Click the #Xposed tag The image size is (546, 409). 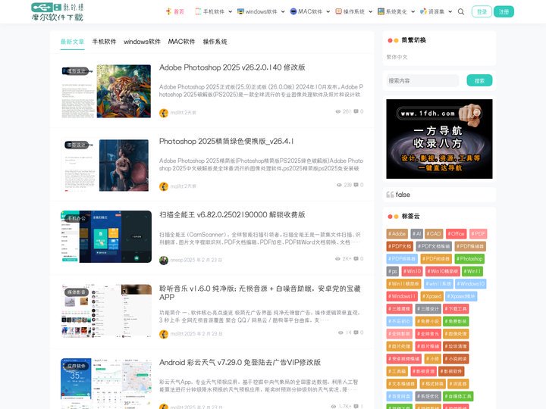(431, 296)
